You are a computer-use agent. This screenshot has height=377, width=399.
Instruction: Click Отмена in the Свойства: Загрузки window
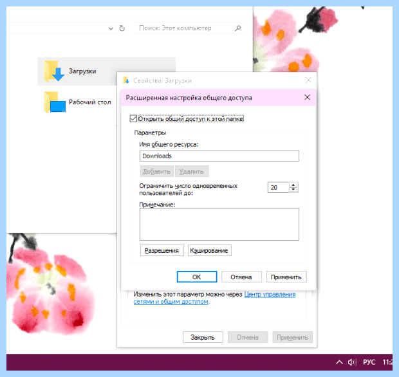[x=248, y=337]
